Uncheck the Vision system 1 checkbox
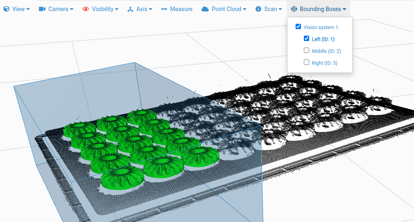Image resolution: width=414 pixels, height=222 pixels. point(298,26)
